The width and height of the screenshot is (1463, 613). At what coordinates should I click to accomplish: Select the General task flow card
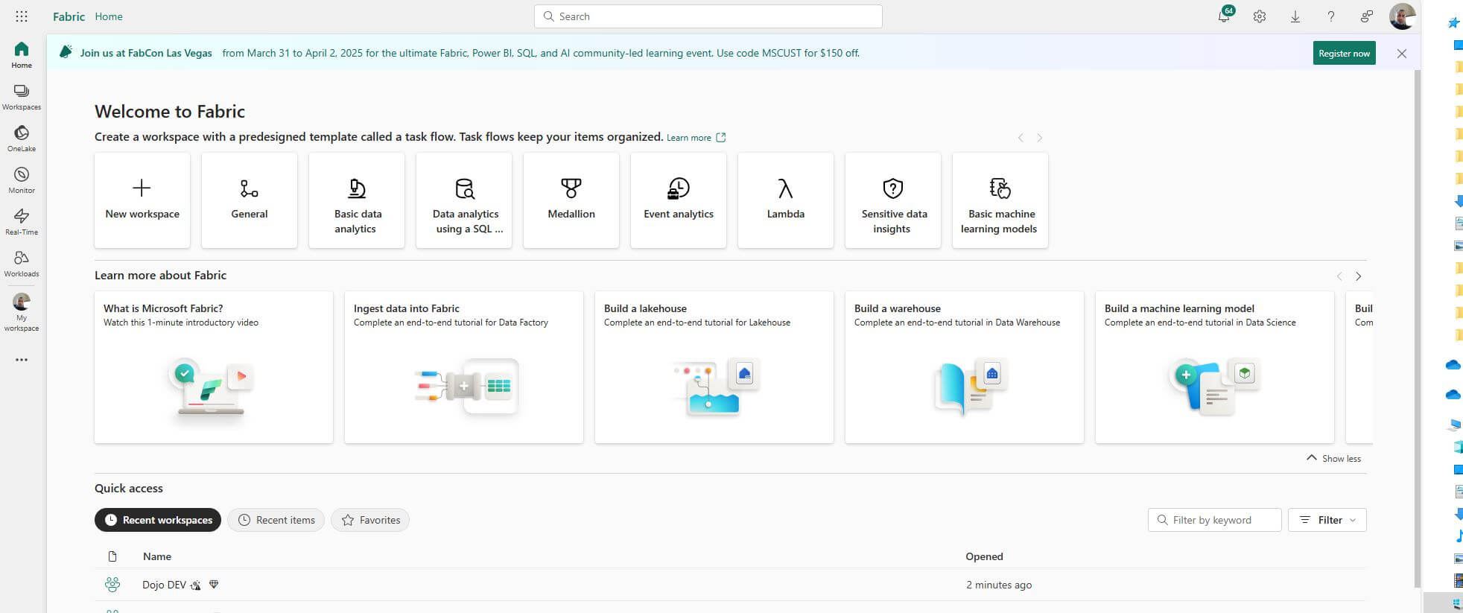pyautogui.click(x=250, y=200)
